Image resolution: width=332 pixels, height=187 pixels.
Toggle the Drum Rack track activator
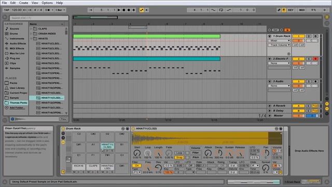(x=299, y=36)
